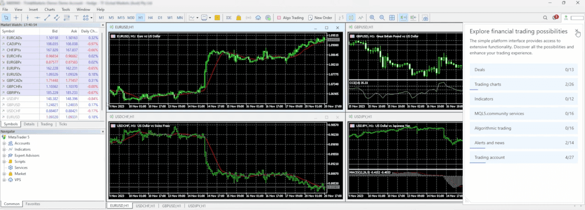The width and height of the screenshot is (585, 210).
Task: Open the Ticks tab in Market Watch
Action: tap(63, 124)
